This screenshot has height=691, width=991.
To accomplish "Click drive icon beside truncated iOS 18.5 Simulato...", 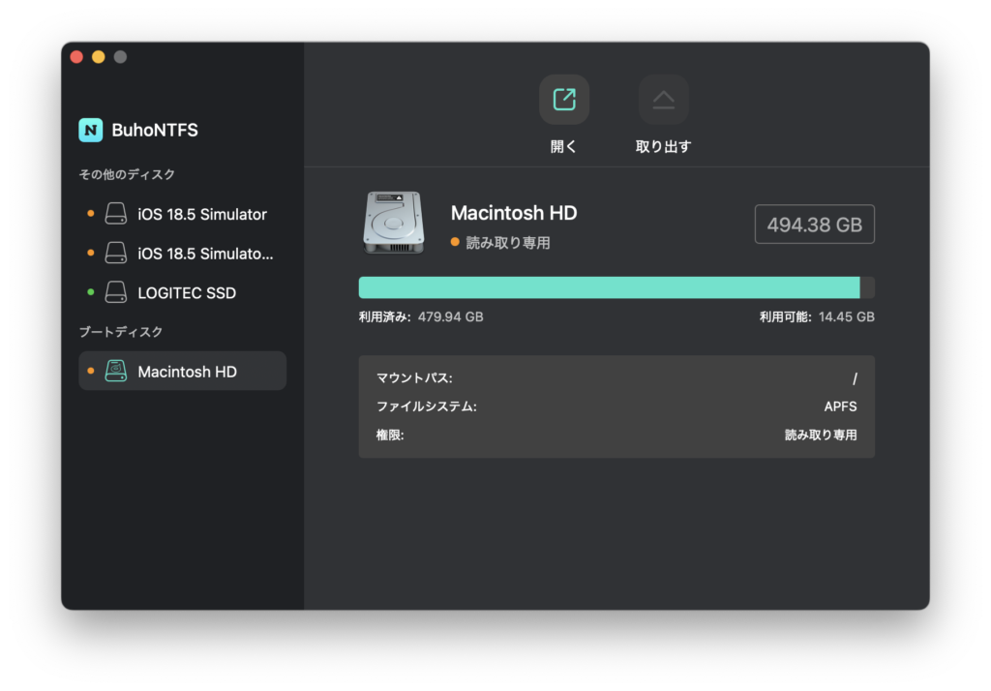I will click(x=116, y=253).
